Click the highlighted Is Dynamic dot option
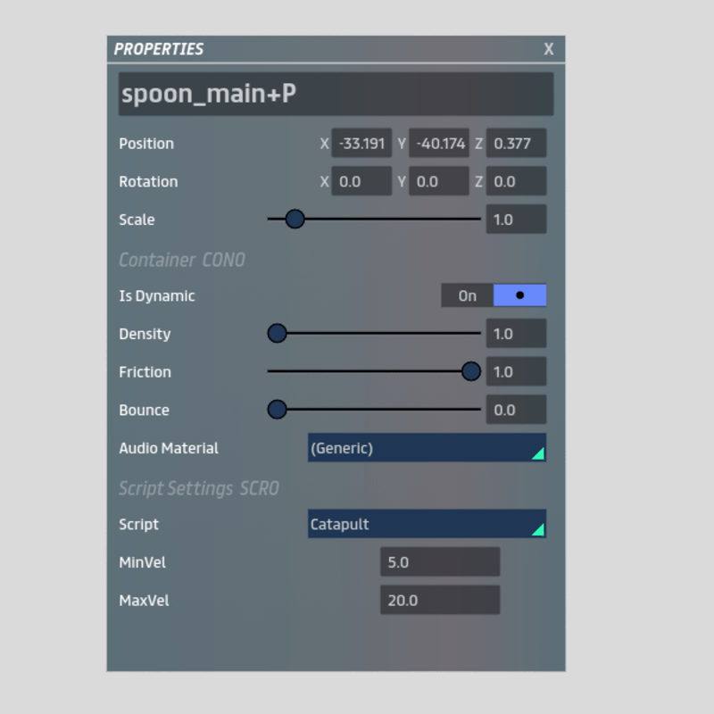Image resolution: width=714 pixels, height=714 pixels. coord(519,295)
